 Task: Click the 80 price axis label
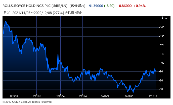(161, 80)
